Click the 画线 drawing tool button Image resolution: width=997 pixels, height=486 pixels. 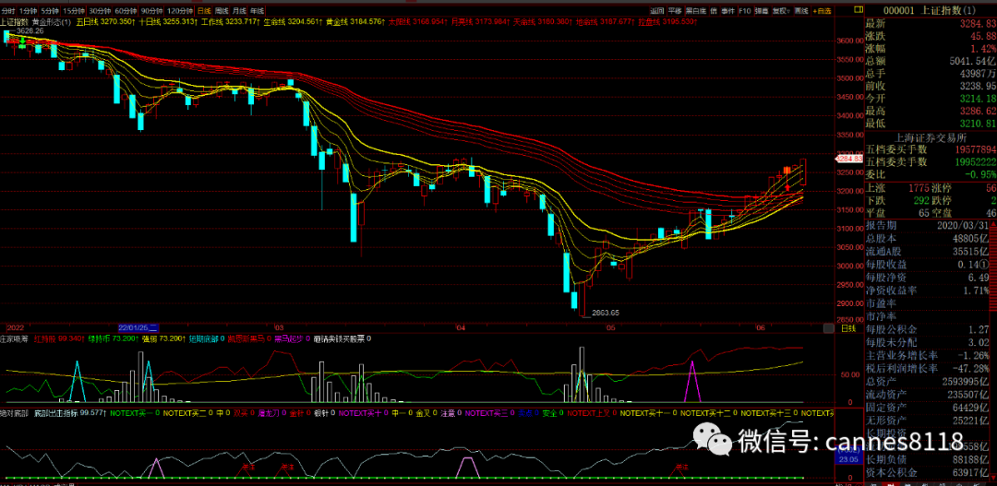tap(801, 11)
